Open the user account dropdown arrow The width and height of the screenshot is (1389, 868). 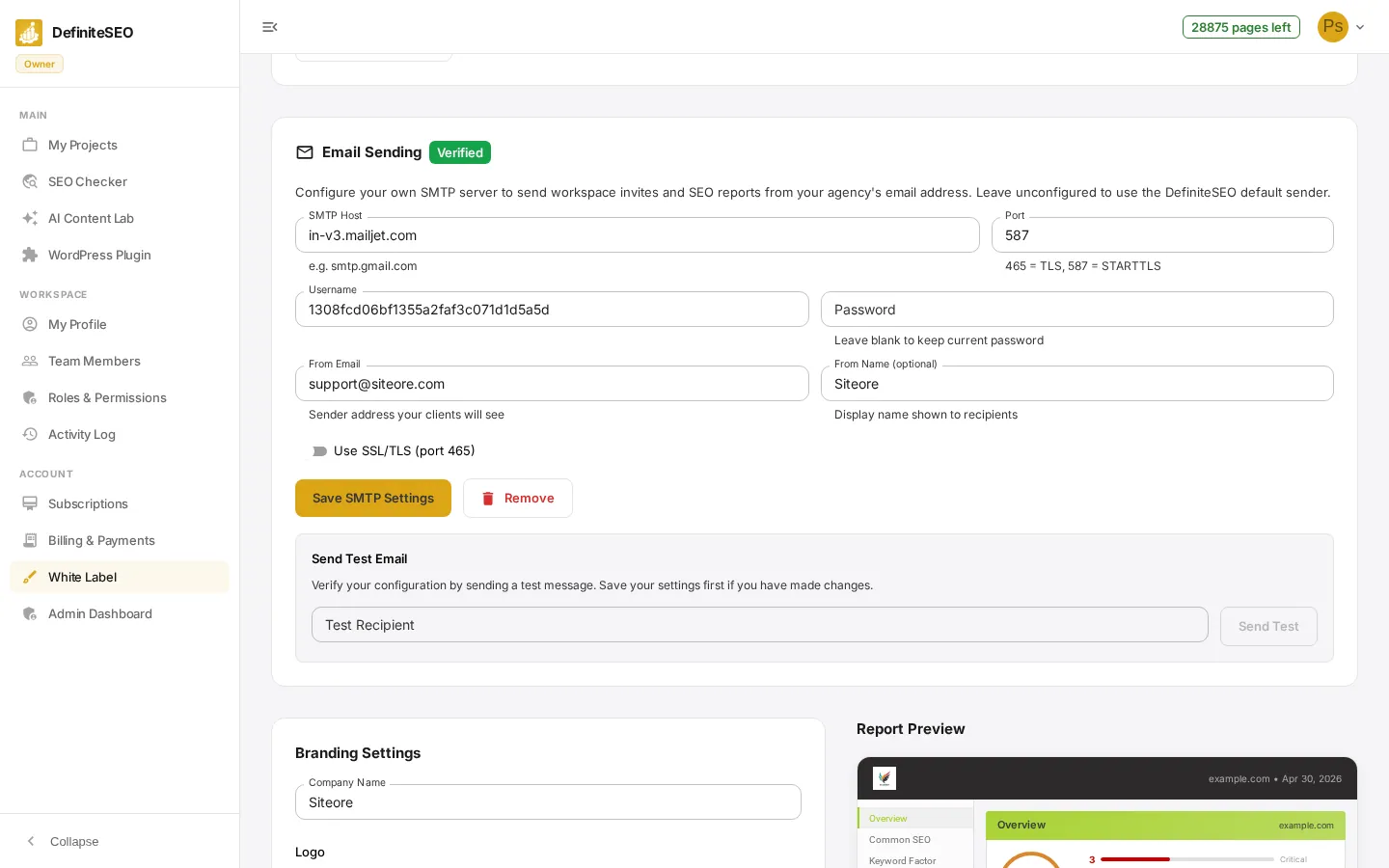pos(1360,27)
